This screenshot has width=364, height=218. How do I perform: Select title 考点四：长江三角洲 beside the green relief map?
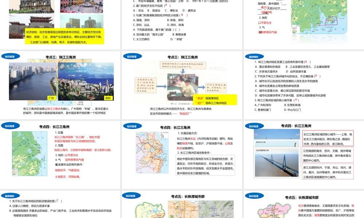pos(54,127)
